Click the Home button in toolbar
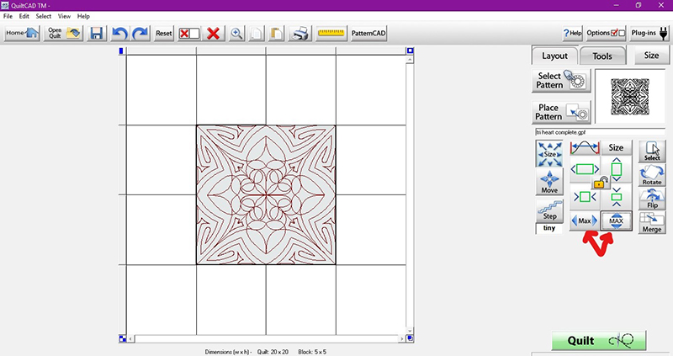Image resolution: width=673 pixels, height=356 pixels. click(x=21, y=33)
